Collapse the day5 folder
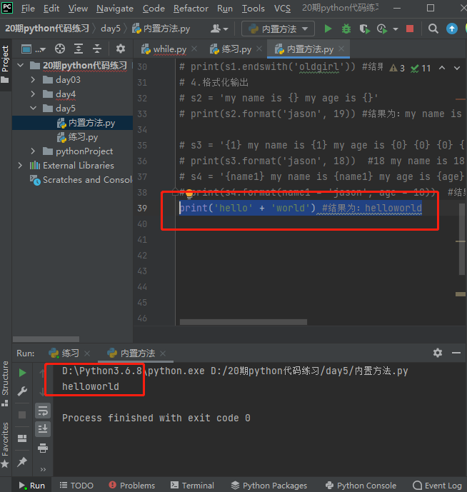Viewport: 467px width, 492px height. tap(33, 108)
